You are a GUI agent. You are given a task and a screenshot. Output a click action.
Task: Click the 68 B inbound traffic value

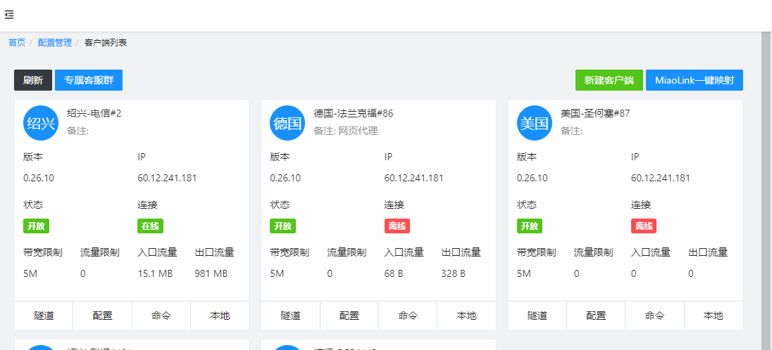click(393, 274)
